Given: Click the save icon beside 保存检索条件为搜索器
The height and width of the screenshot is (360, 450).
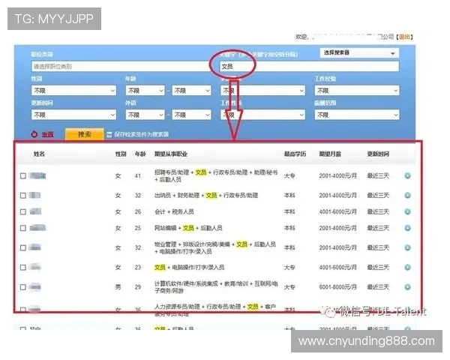Looking at the screenshot, I should [x=109, y=134].
